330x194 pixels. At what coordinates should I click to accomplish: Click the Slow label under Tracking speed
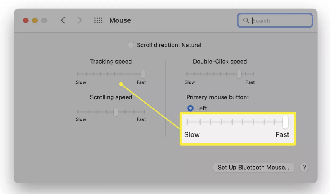click(81, 82)
